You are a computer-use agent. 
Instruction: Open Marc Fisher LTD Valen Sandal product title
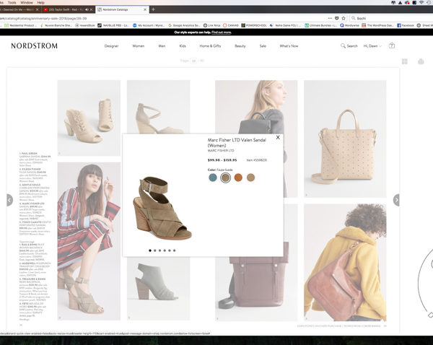(x=237, y=142)
